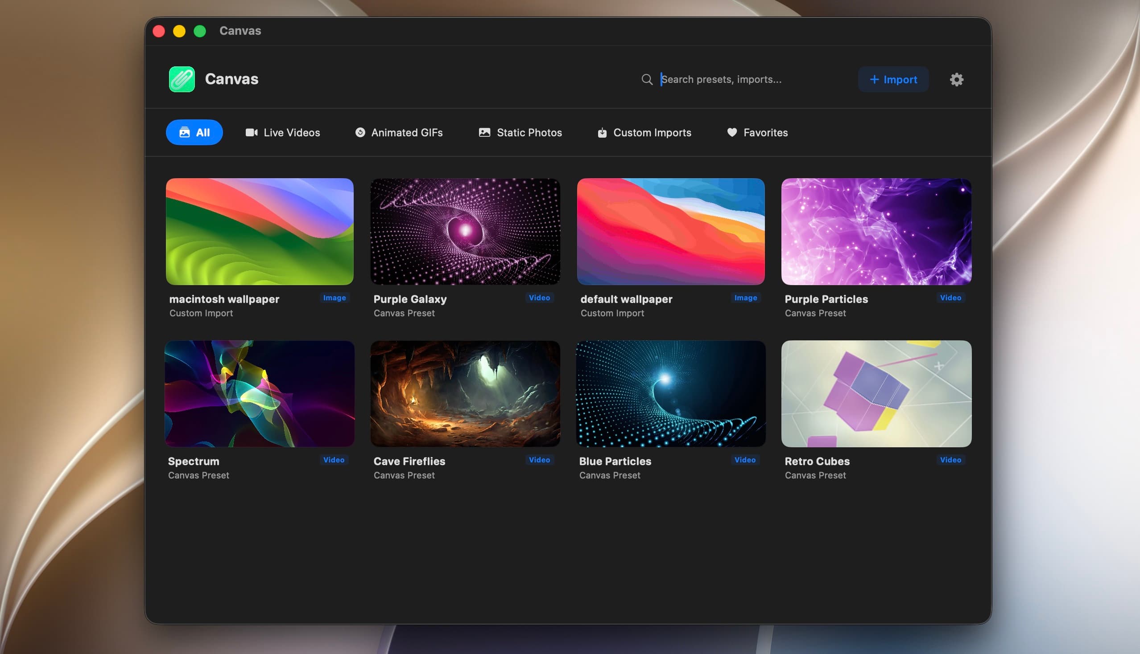Click the "Cave Fireflies" title text
The width and height of the screenshot is (1140, 654).
409,461
